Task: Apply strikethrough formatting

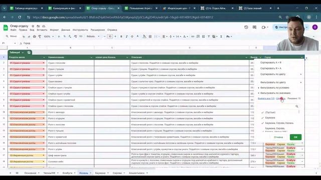Action: click(132, 36)
